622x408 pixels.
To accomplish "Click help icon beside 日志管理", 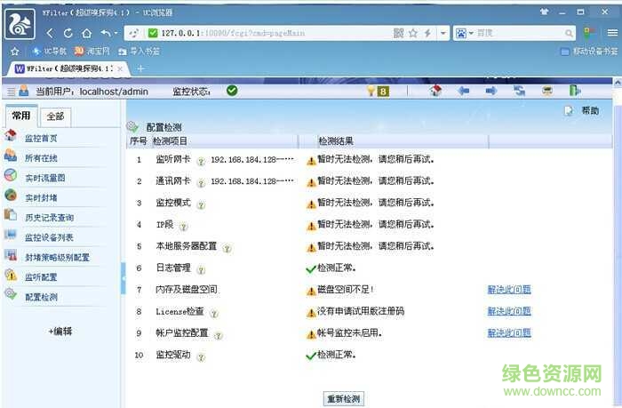I will pyautogui.click(x=201, y=270).
